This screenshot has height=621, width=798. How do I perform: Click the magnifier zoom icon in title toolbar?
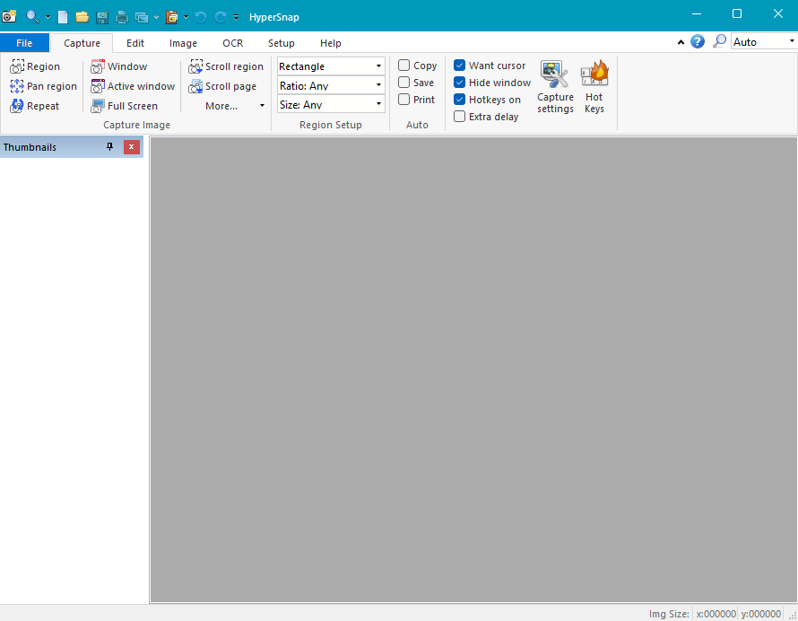[x=32, y=16]
